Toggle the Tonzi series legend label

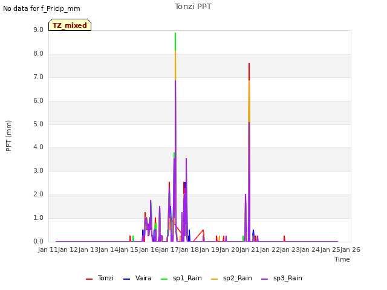106,278
